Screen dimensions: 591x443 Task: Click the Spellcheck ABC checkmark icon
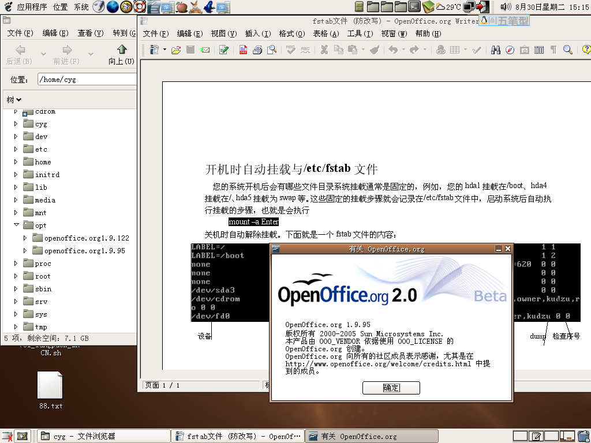click(x=291, y=50)
